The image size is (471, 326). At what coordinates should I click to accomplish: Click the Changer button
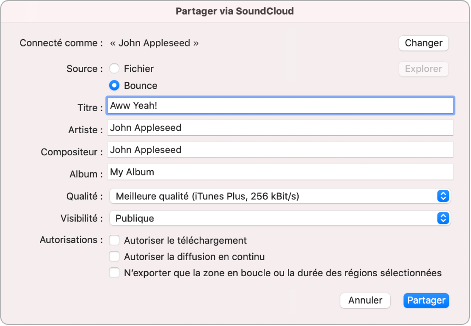423,43
